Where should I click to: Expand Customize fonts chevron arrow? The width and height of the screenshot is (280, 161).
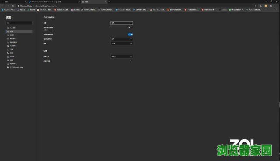(x=131, y=61)
